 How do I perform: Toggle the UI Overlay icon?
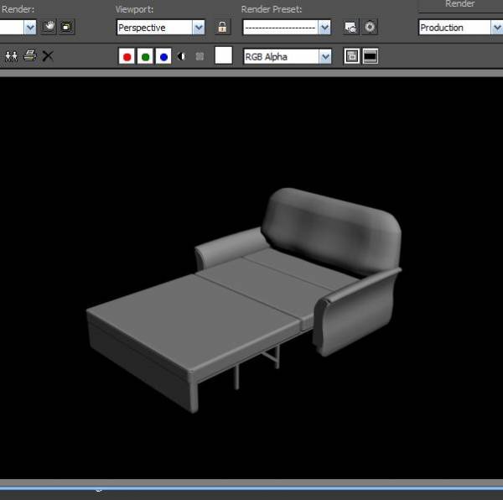click(352, 56)
